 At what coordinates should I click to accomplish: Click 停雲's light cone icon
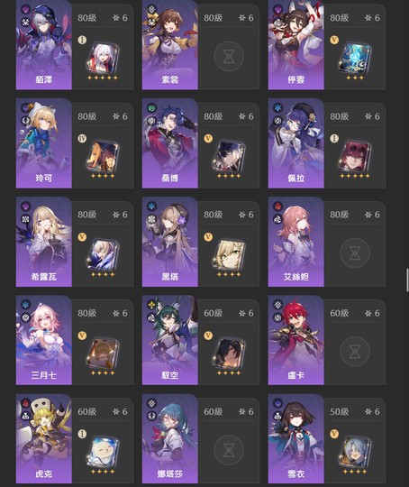pos(355,59)
